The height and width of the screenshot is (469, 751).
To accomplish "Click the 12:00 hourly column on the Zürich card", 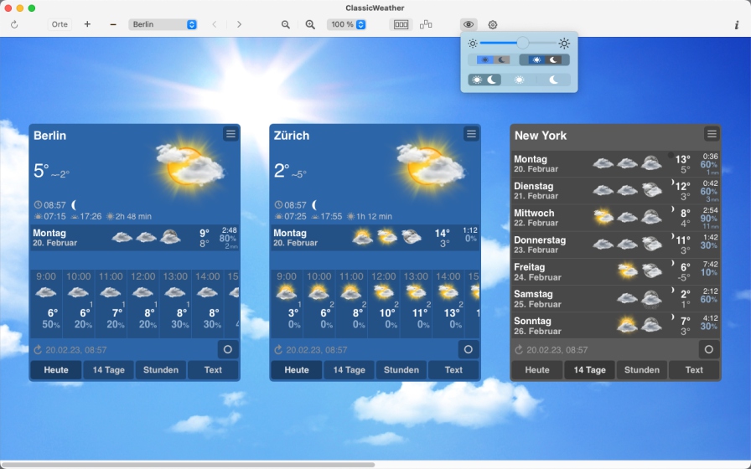I will point(384,303).
